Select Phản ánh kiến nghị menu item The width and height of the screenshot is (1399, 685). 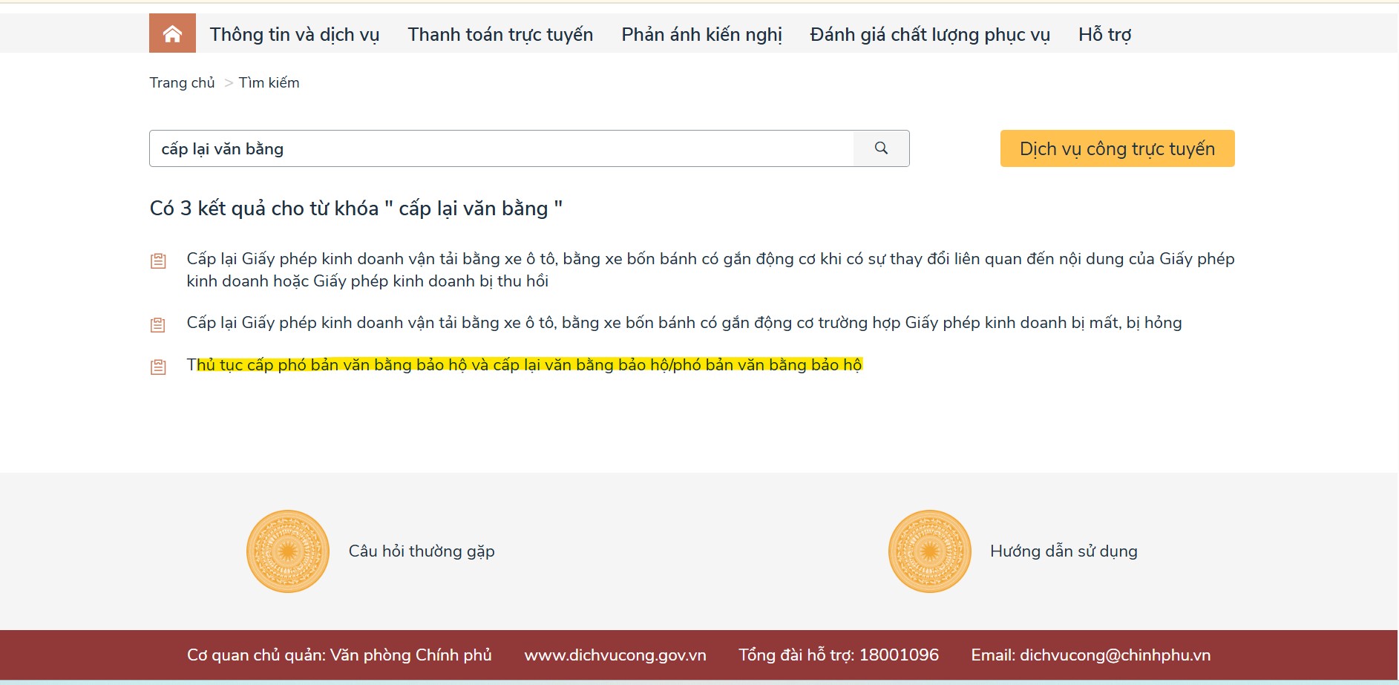pyautogui.click(x=701, y=35)
